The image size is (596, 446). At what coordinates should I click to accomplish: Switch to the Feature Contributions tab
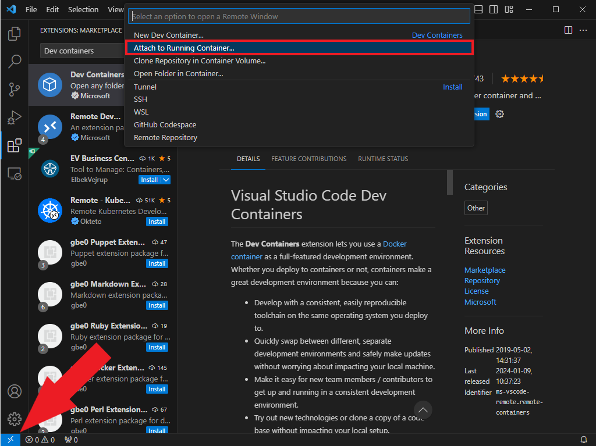pyautogui.click(x=308, y=159)
